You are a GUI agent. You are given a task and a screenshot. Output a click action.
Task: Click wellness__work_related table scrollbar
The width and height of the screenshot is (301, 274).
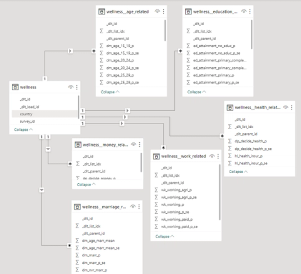[219, 192]
